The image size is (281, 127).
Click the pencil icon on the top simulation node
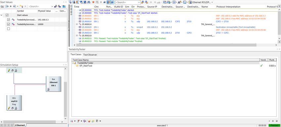coord(9,71)
